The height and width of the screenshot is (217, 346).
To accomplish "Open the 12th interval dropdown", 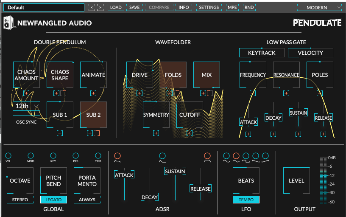I will coord(26,106).
